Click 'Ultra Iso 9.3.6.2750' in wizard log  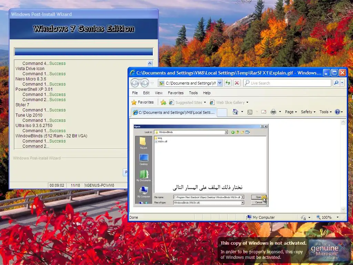pos(34,126)
